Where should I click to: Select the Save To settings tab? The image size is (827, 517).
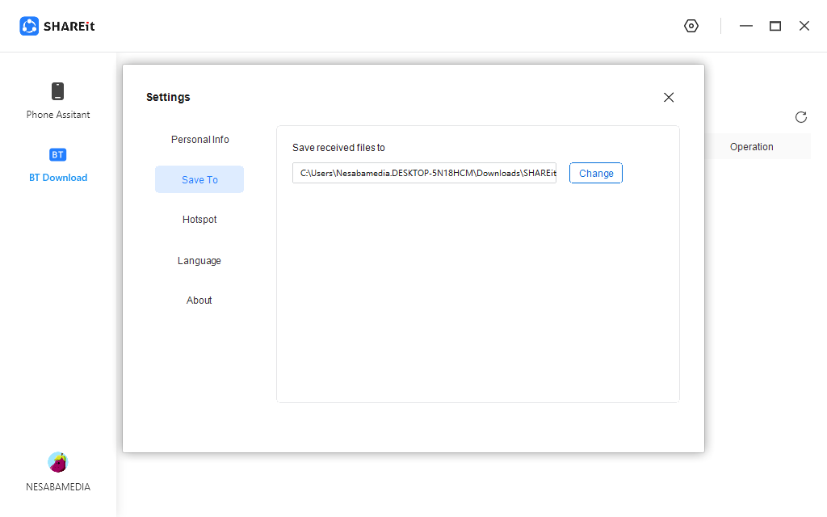coord(199,179)
